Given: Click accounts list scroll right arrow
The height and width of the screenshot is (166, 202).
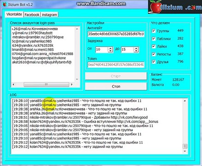Looking at the screenshot, I should (x=72, y=84).
